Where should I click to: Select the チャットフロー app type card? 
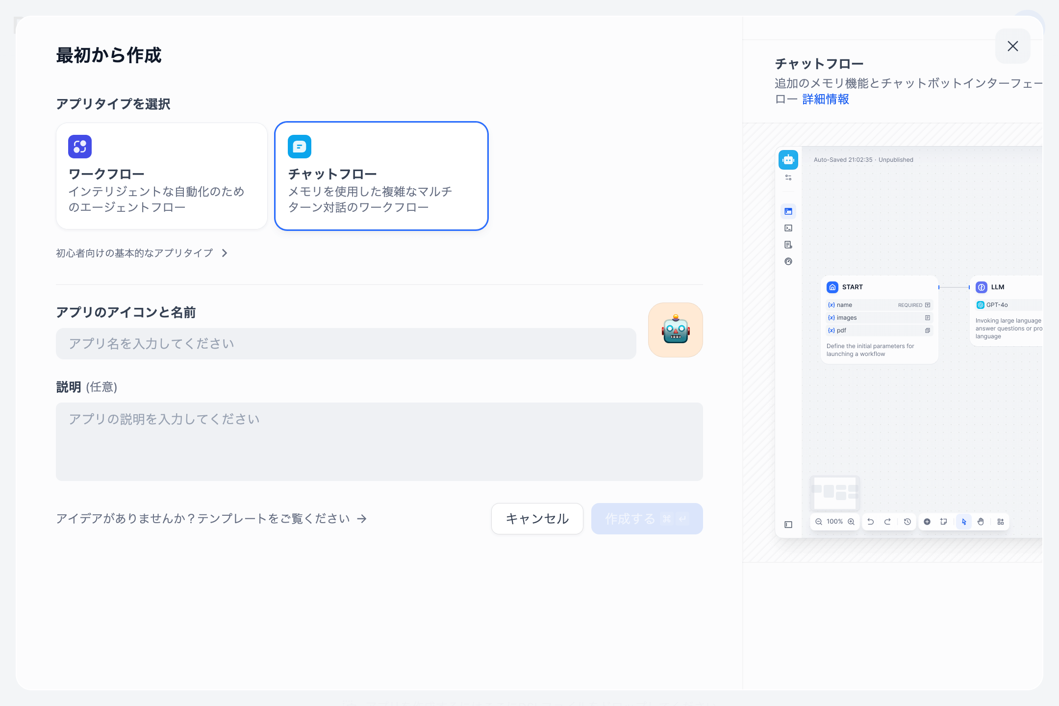pos(381,176)
